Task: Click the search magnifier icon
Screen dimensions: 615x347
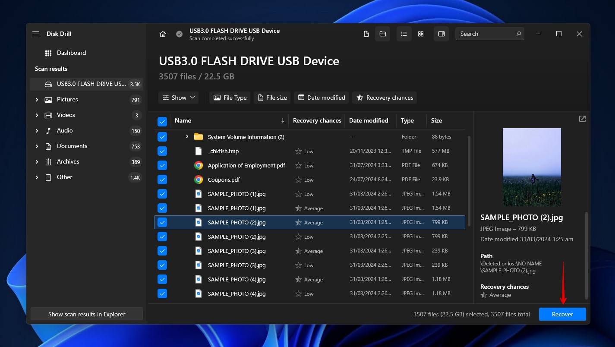Action: 518,34
